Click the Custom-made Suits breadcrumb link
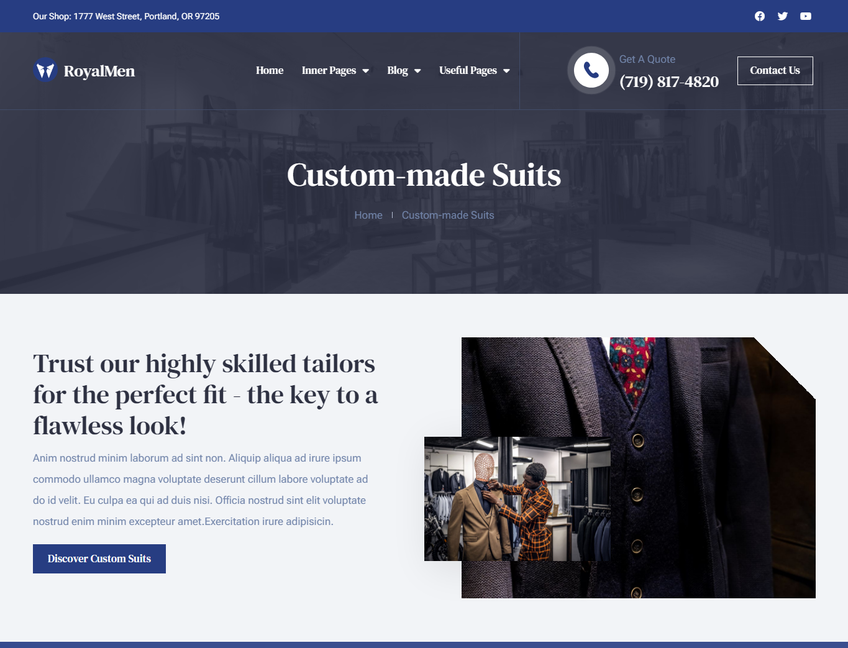This screenshot has width=848, height=648. tap(448, 215)
